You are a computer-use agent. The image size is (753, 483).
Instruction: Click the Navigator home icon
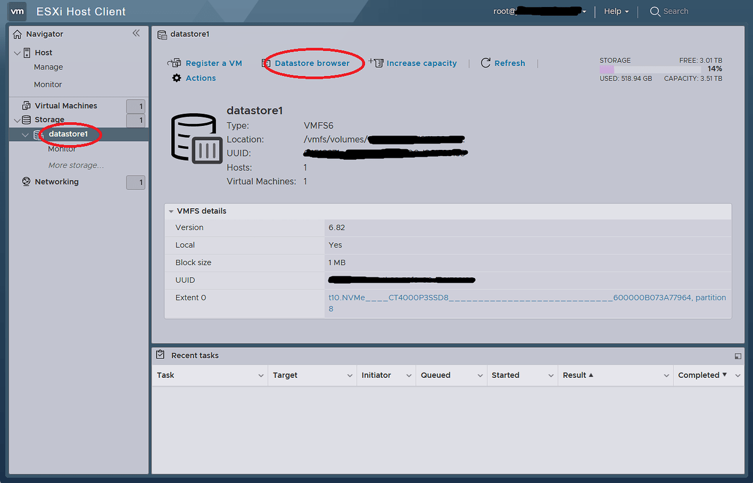pyautogui.click(x=17, y=34)
